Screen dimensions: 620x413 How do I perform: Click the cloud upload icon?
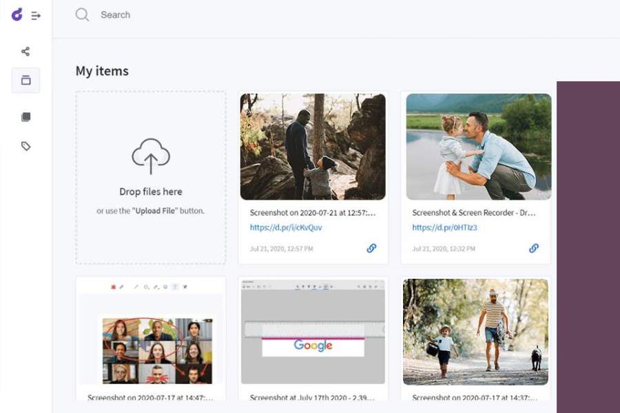coord(151,156)
